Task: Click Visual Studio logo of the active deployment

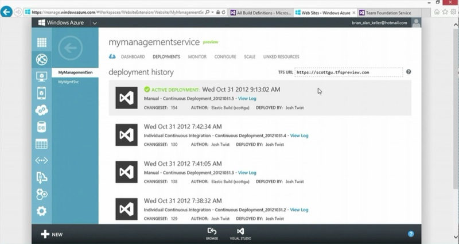Action: (126, 98)
